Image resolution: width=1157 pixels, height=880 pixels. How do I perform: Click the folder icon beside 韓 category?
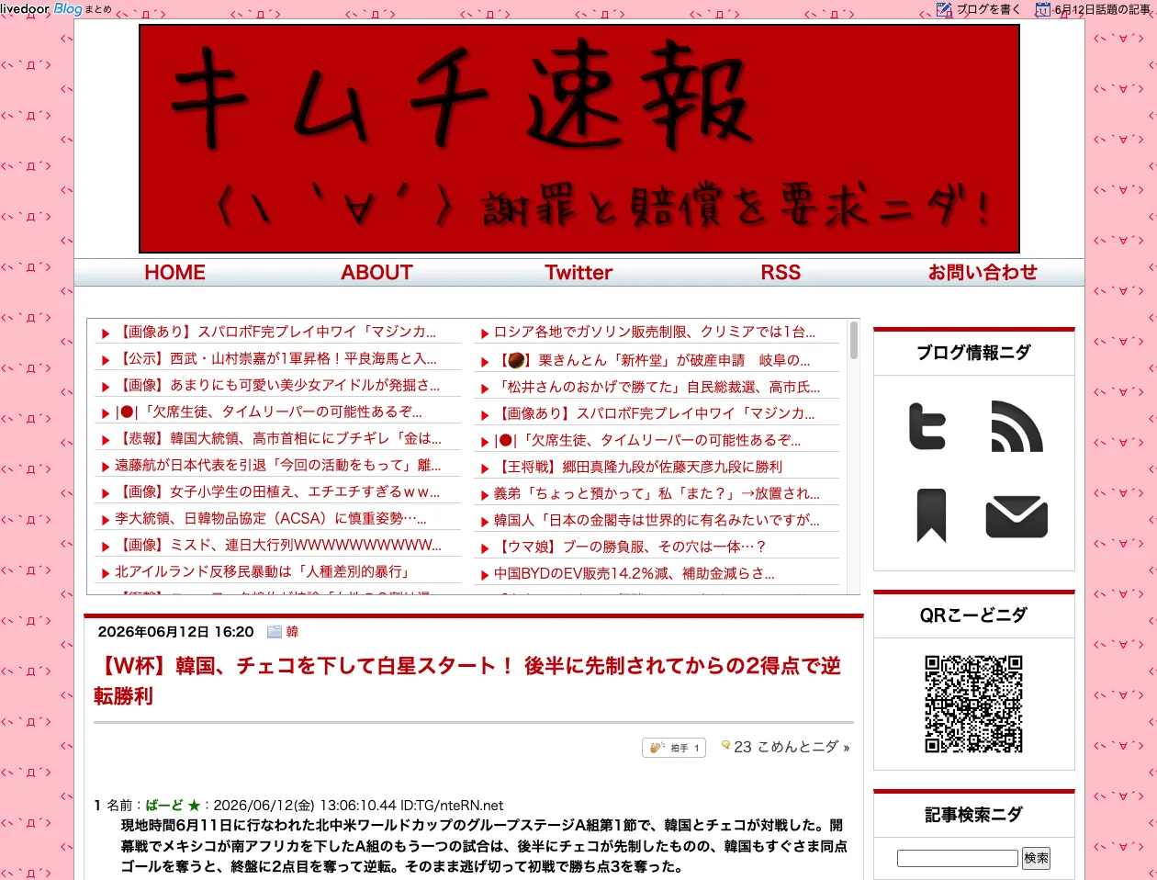(274, 632)
